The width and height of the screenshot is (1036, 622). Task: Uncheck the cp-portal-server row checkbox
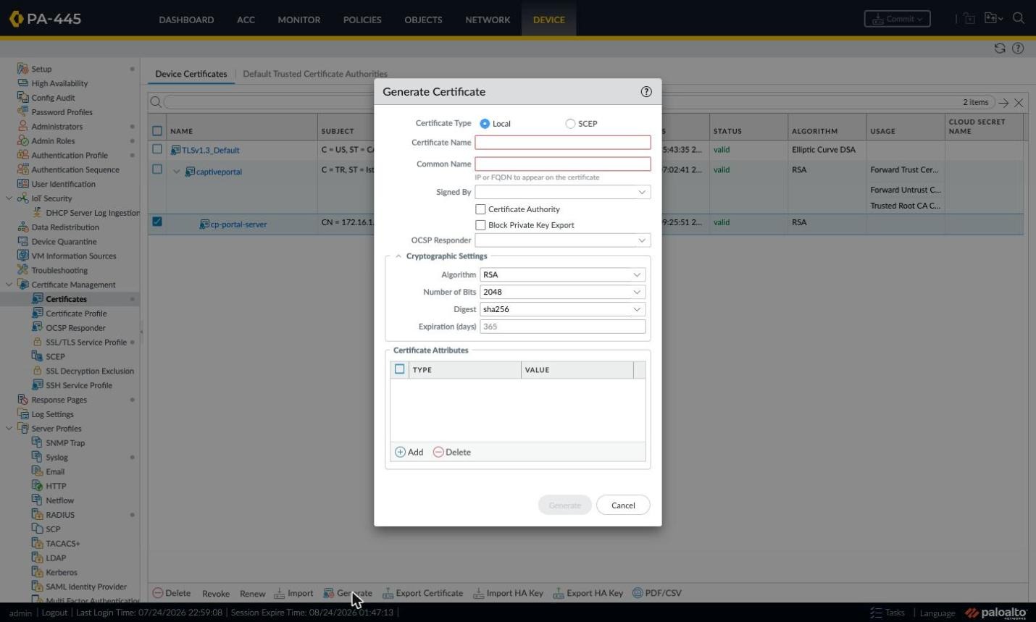coord(157,222)
